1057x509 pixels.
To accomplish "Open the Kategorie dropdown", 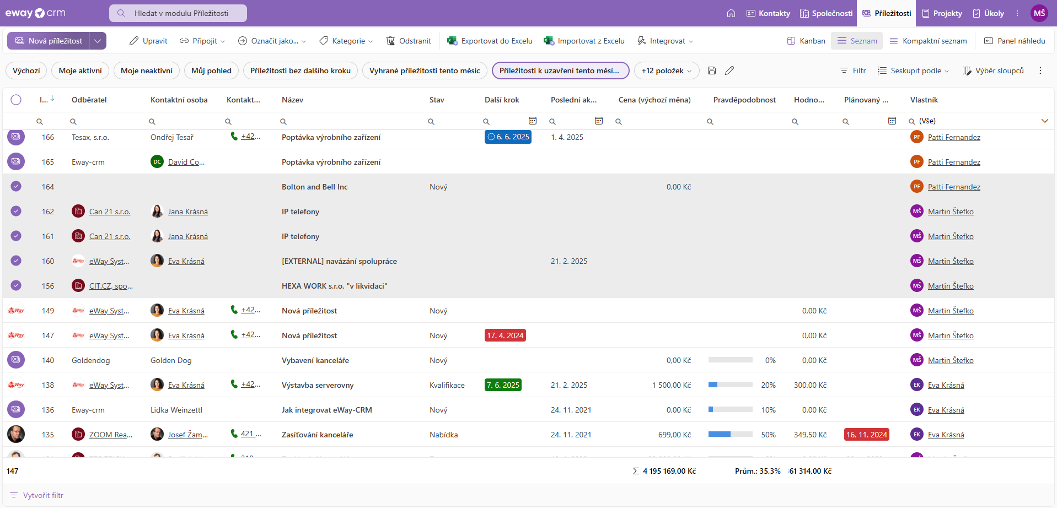I will [346, 41].
